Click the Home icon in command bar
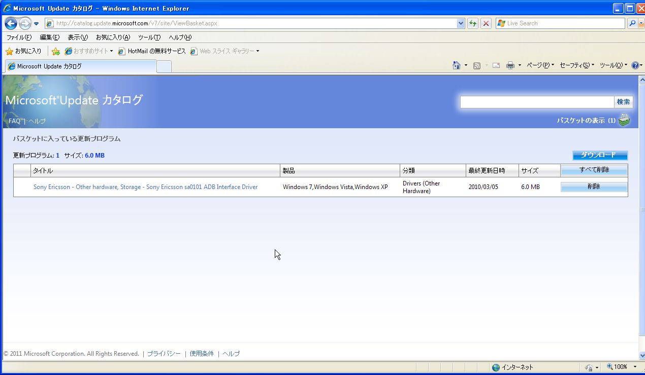645x375 pixels. point(457,65)
